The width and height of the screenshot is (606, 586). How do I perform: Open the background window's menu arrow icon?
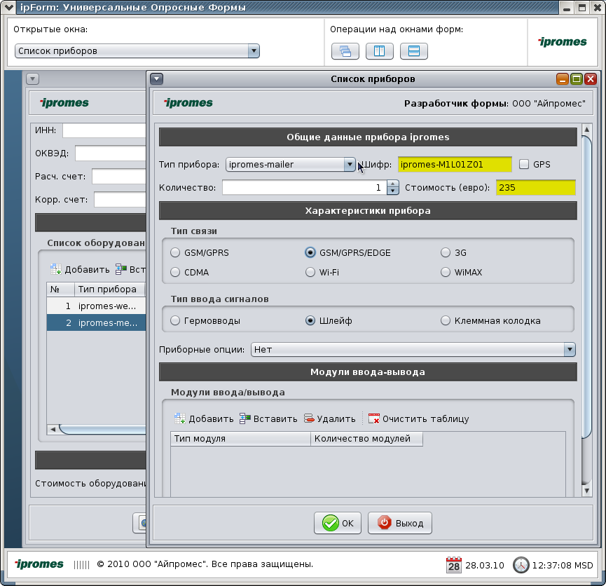pyautogui.click(x=32, y=79)
